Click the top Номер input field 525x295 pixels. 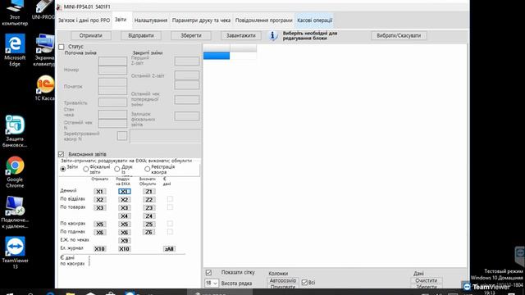click(113, 61)
